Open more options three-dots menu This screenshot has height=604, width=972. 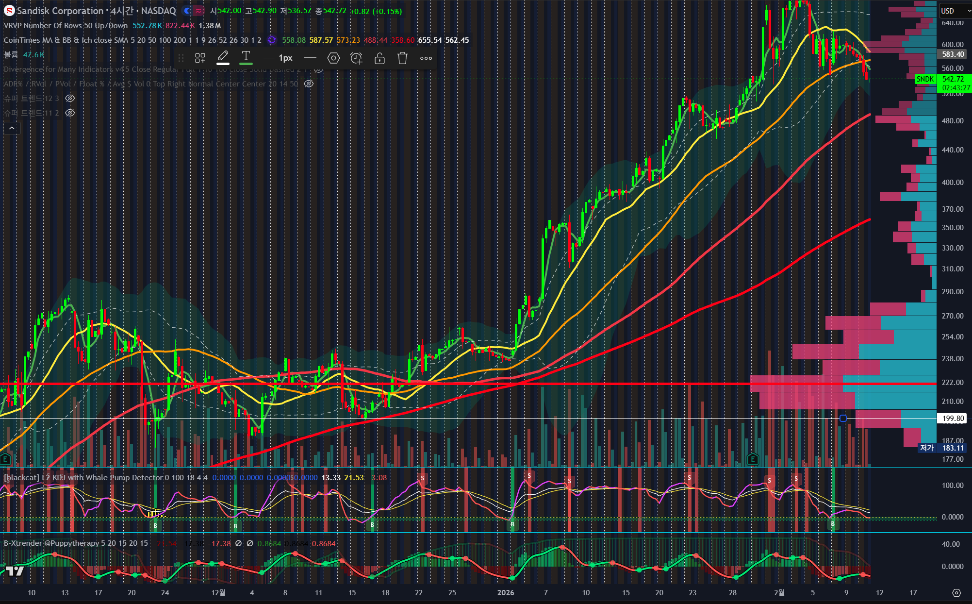click(x=426, y=58)
